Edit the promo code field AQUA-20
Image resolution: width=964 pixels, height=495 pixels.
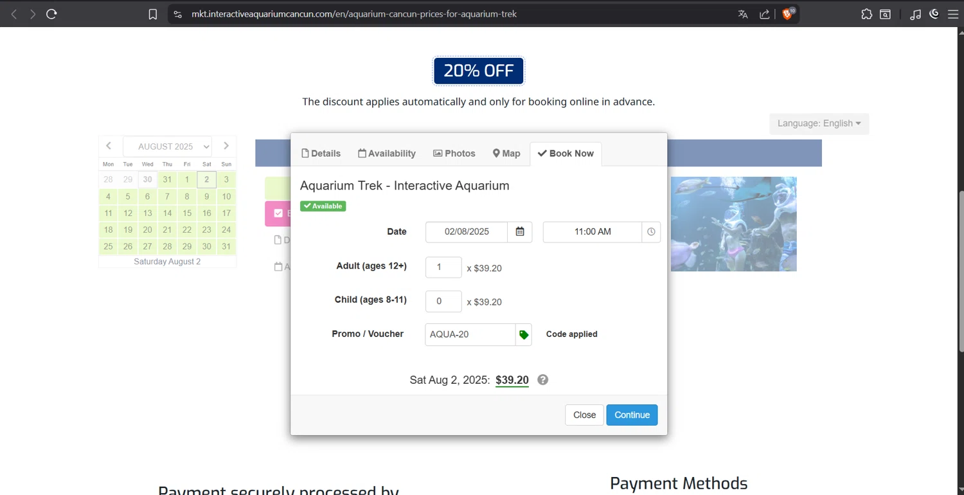[x=470, y=334]
